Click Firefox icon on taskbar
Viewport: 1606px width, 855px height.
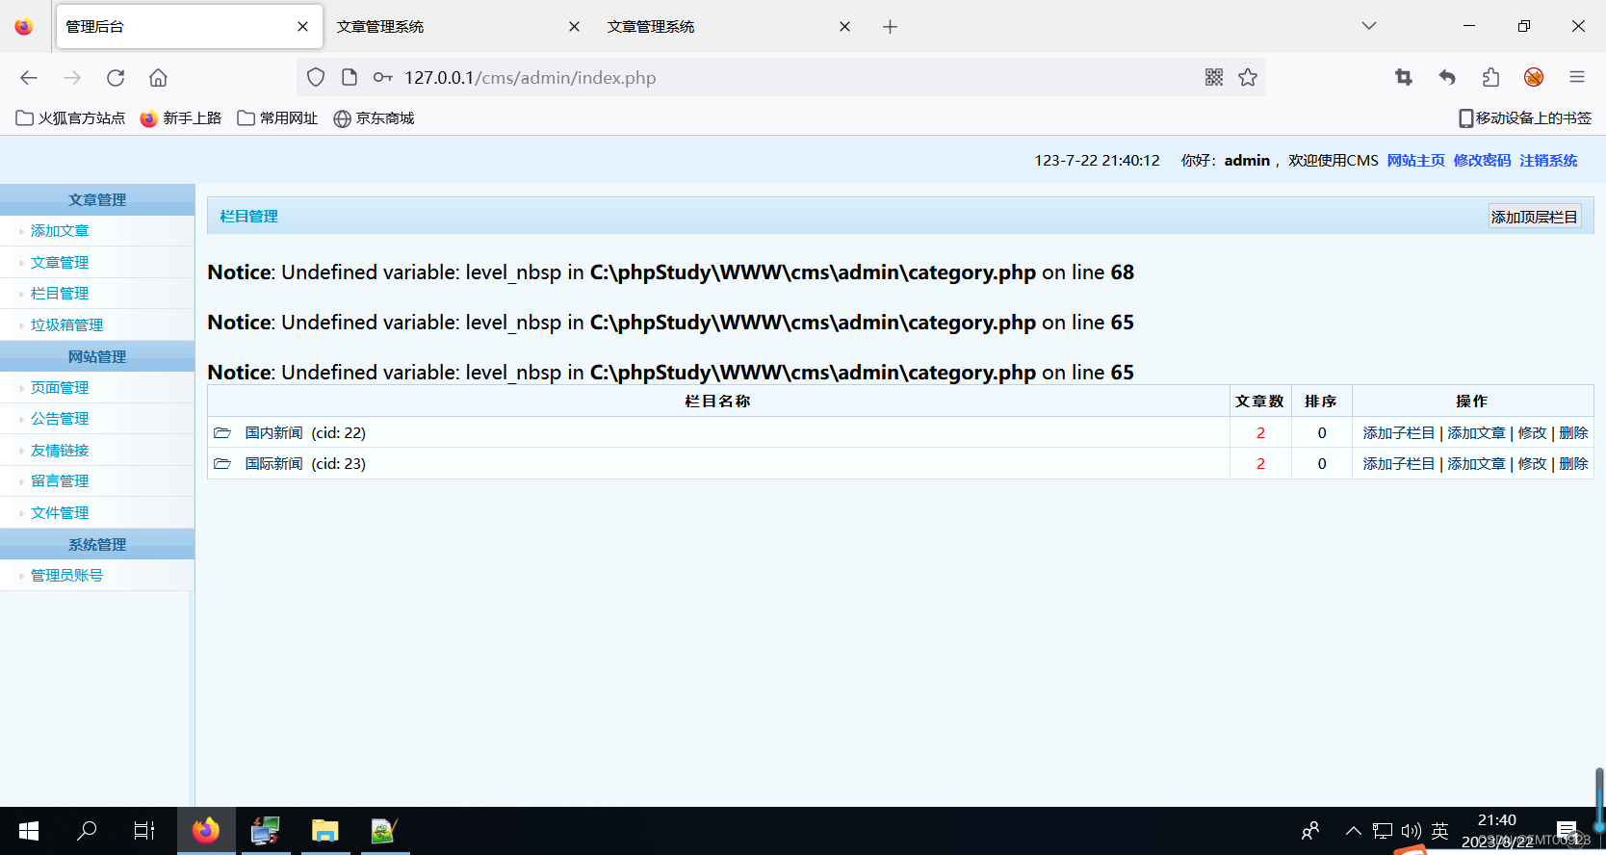point(206,830)
